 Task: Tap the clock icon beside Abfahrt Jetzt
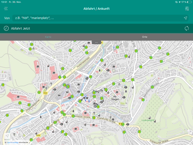(x=6, y=28)
